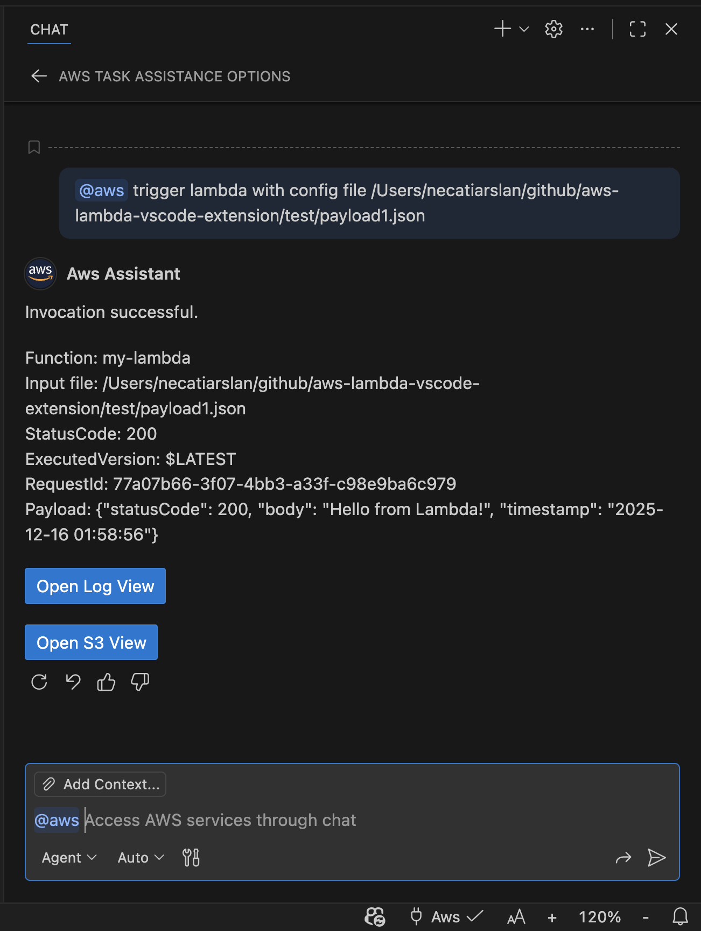Viewport: 701px width, 931px height.
Task: Switch to the CHAT tab
Action: 48,30
